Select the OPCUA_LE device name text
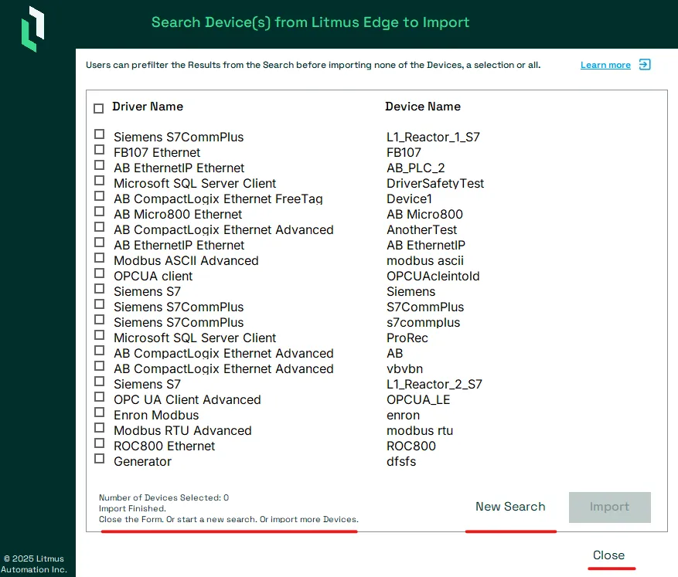Screen dimensions: 678x577 pyautogui.click(x=418, y=400)
